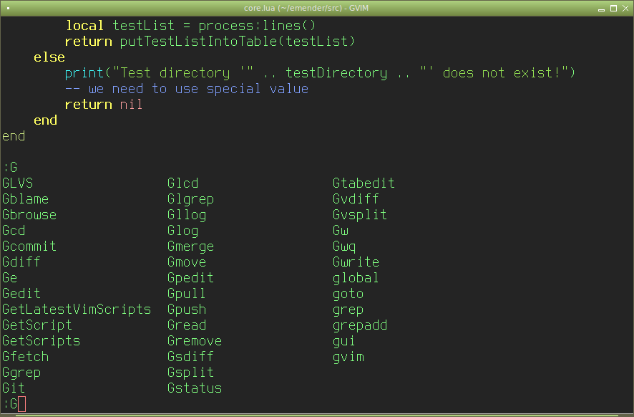This screenshot has height=417, width=634.
Task: Close the GVIM window
Action: (626, 8)
